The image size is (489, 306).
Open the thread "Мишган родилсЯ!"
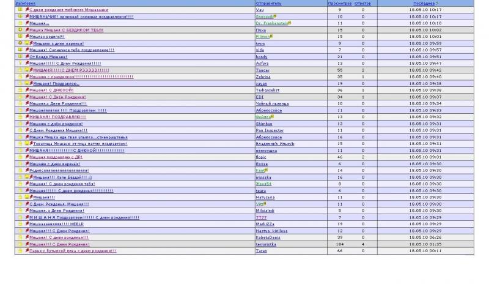pos(47,37)
